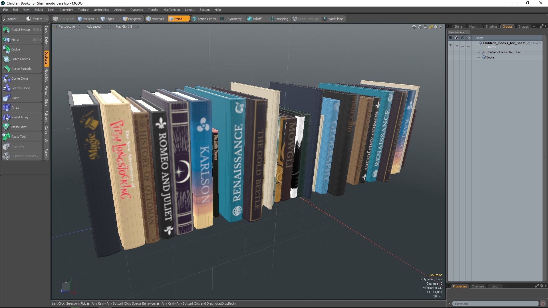548x308 pixels.
Task: Switch to the Images tab
Action: pos(523,27)
